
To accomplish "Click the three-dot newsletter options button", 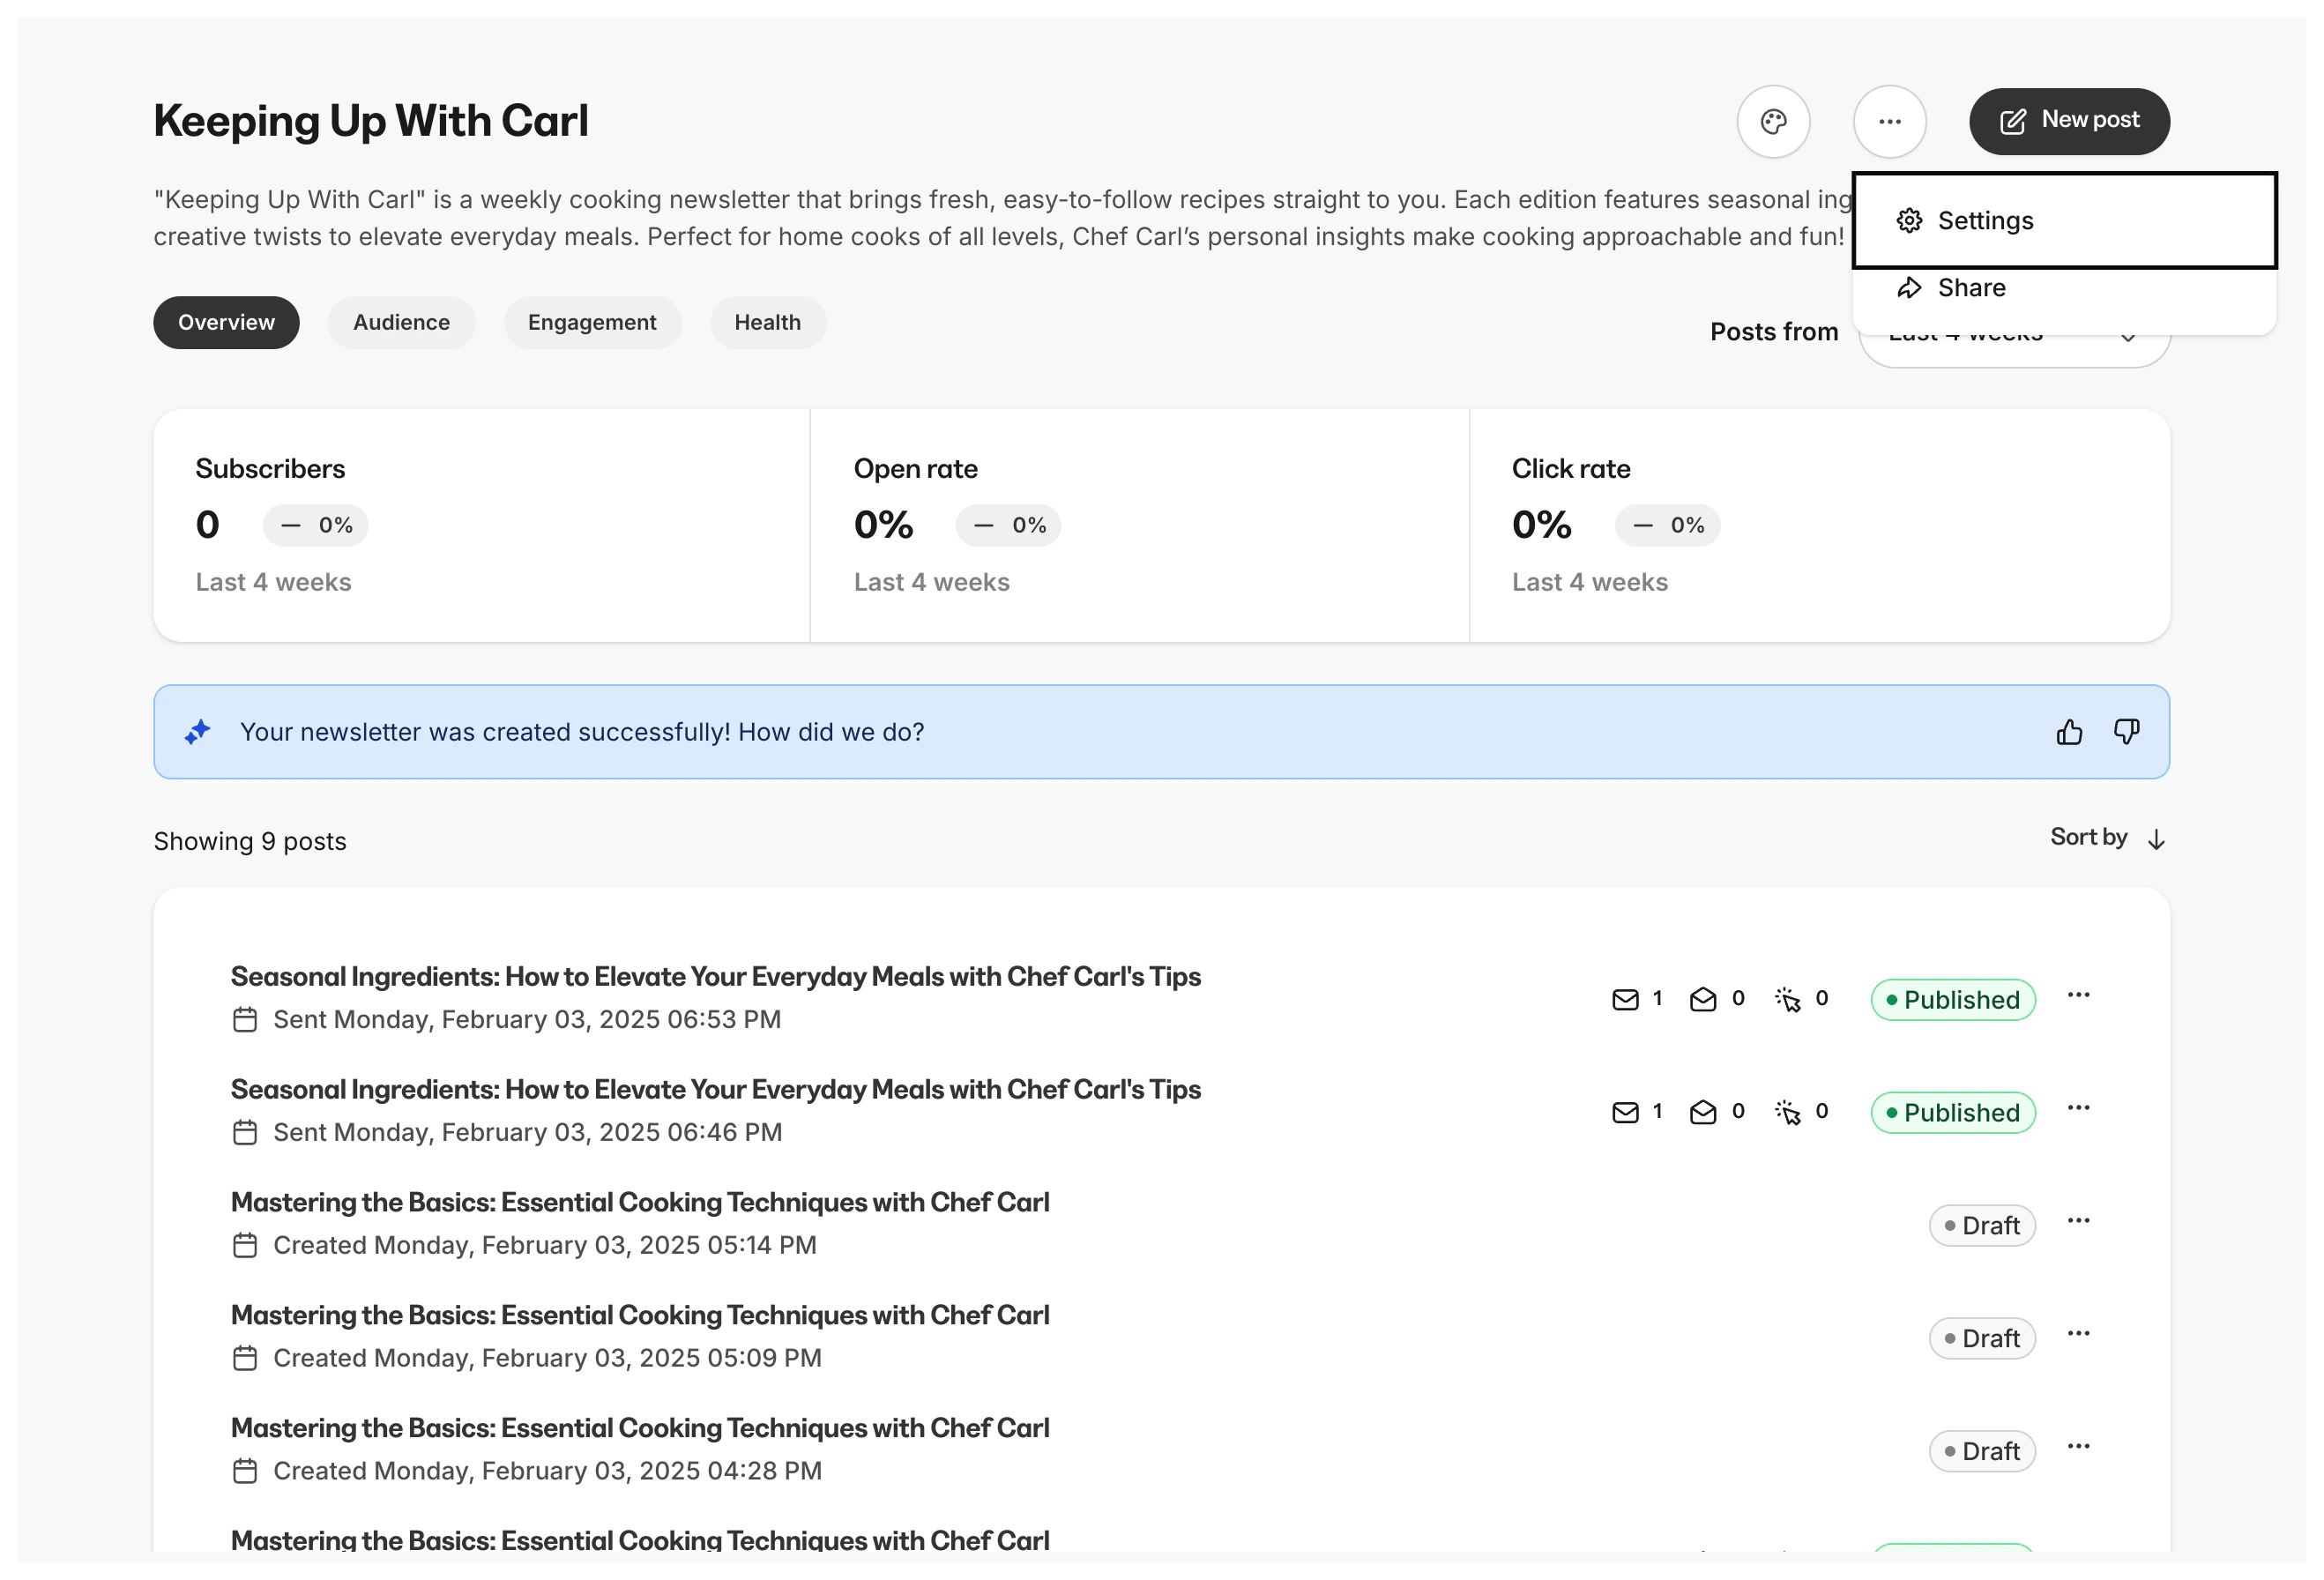I will pos(1889,122).
